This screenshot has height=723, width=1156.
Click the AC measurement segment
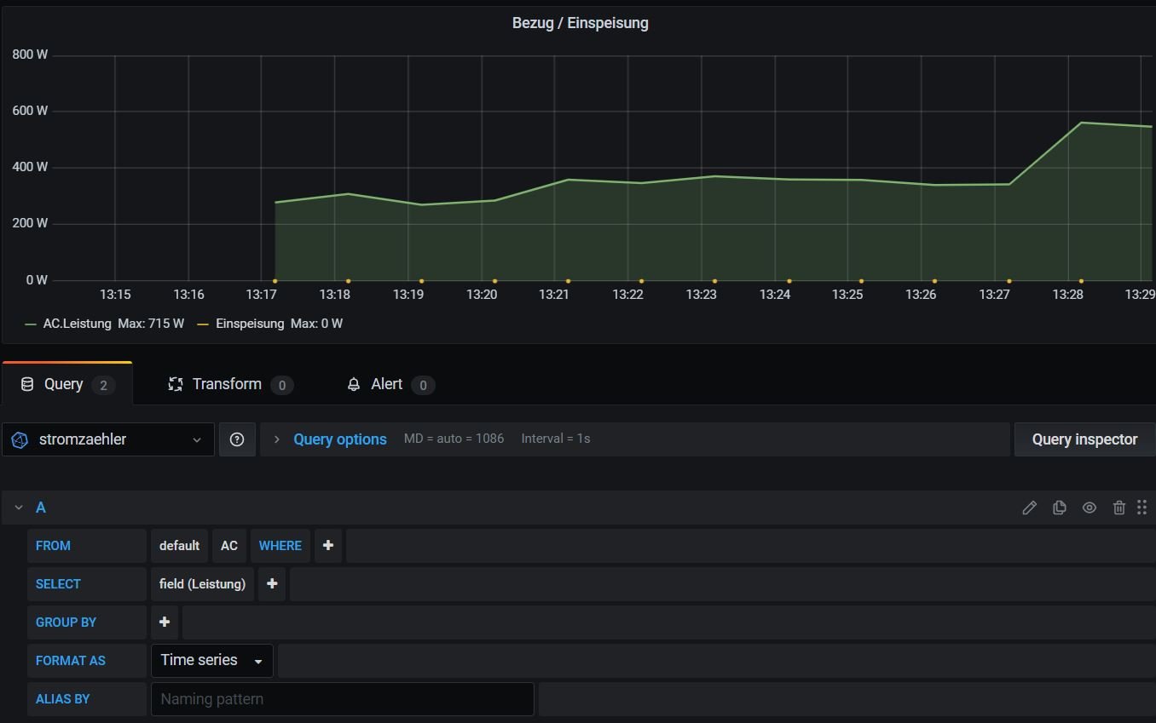point(228,546)
